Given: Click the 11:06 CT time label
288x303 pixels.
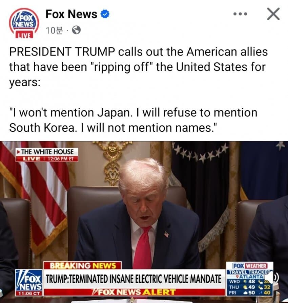Looking at the screenshot, I should point(29,294).
